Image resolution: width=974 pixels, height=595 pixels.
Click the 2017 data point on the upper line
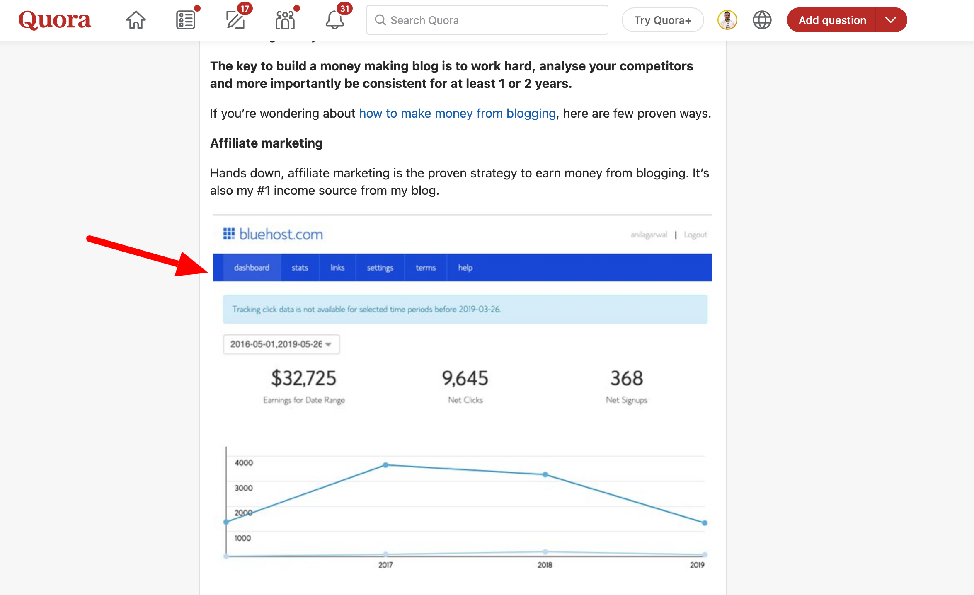click(385, 465)
